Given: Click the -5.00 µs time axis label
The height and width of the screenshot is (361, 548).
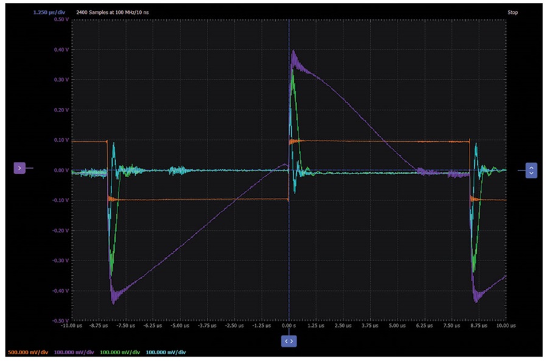Looking at the screenshot, I should pyautogui.click(x=180, y=325).
